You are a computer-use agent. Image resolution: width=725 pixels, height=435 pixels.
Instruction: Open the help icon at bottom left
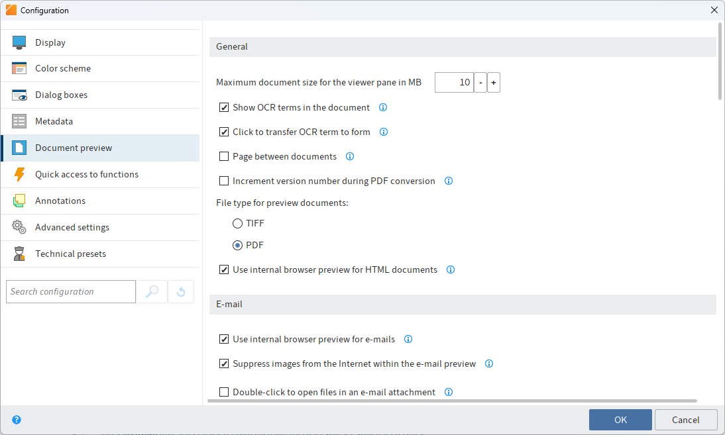click(16, 419)
